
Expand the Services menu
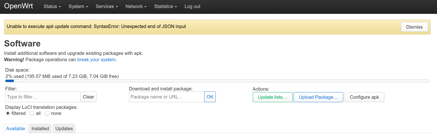107,6
